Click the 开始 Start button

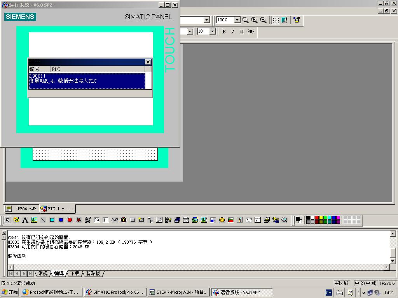pos(10,292)
